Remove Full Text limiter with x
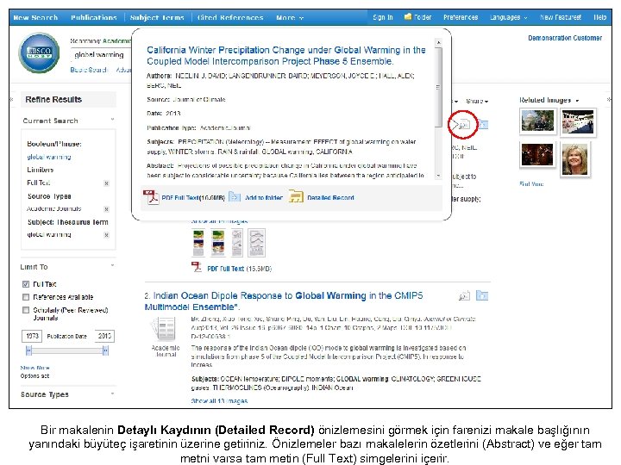The height and width of the screenshot is (465, 621). point(106,183)
